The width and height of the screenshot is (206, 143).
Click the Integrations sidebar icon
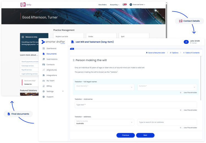[44, 75]
